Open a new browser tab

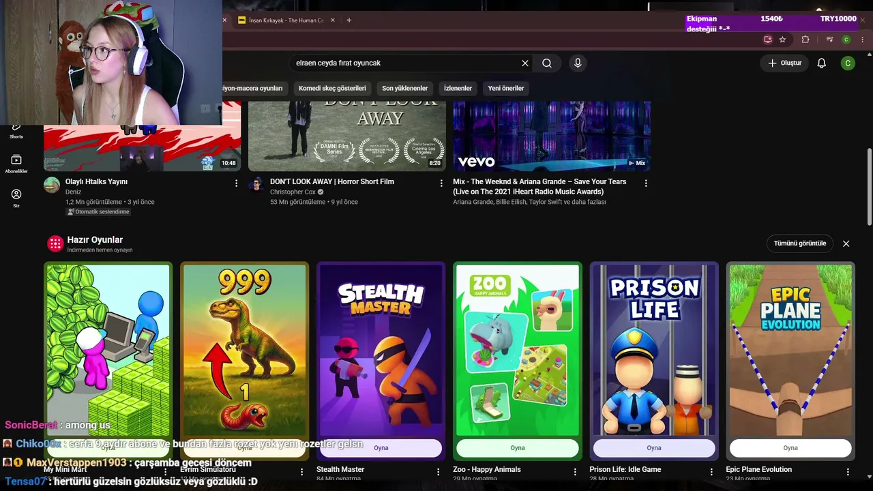click(x=349, y=20)
